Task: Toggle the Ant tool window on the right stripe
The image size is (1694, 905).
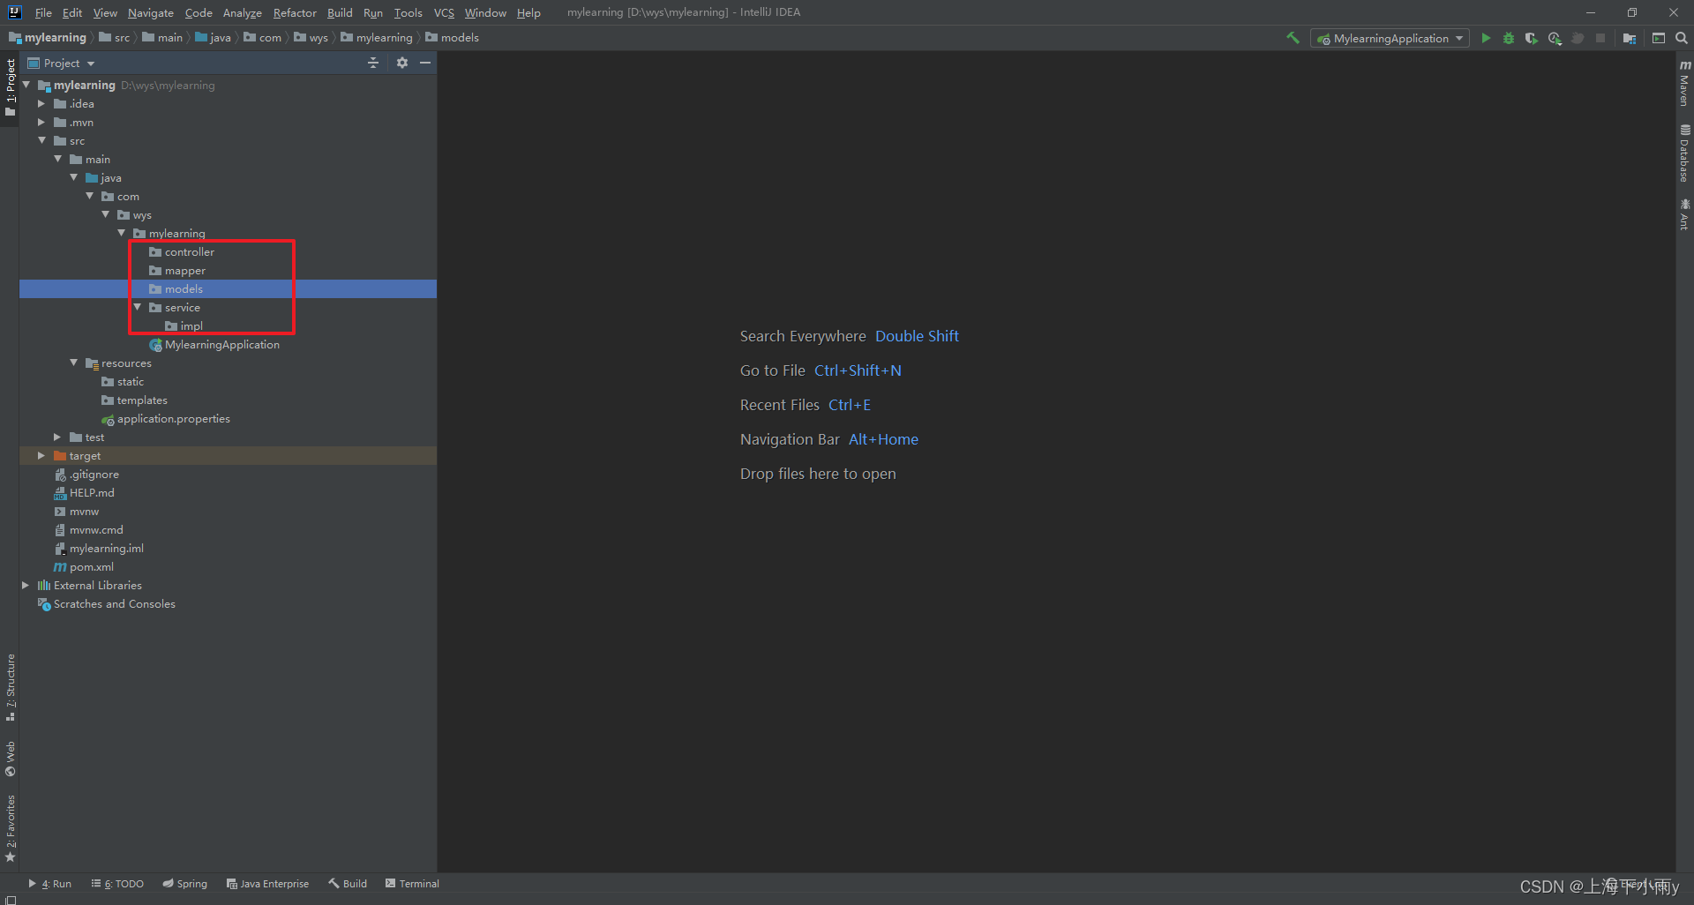Action: pyautogui.click(x=1684, y=214)
